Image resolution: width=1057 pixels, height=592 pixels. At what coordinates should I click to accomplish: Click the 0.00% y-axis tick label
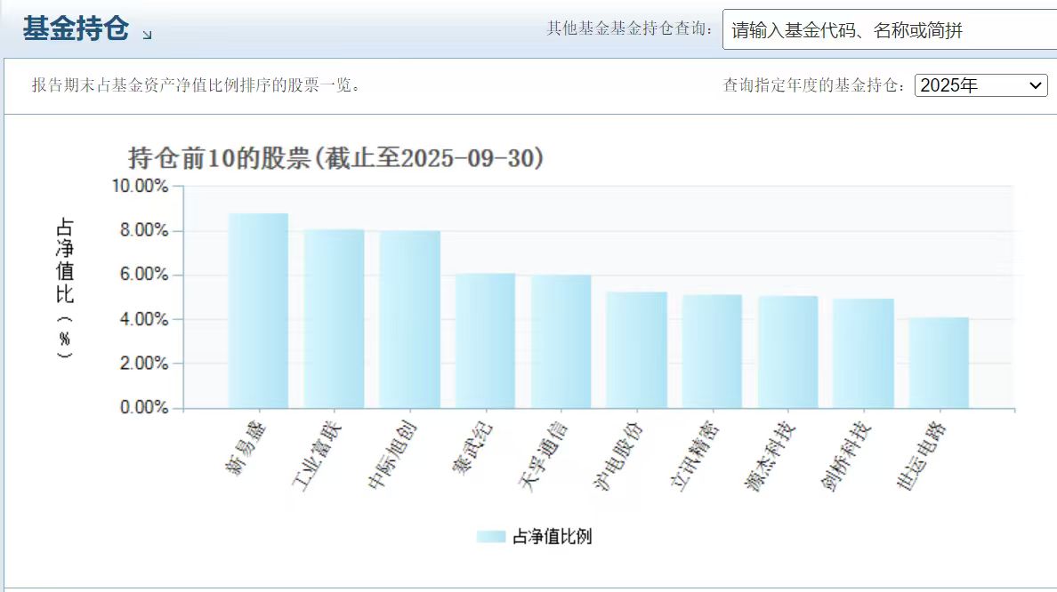tap(143, 407)
